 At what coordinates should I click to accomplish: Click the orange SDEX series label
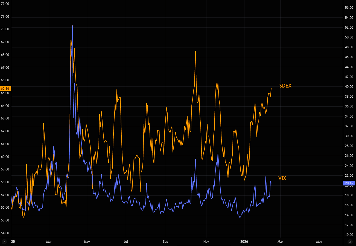285,86
